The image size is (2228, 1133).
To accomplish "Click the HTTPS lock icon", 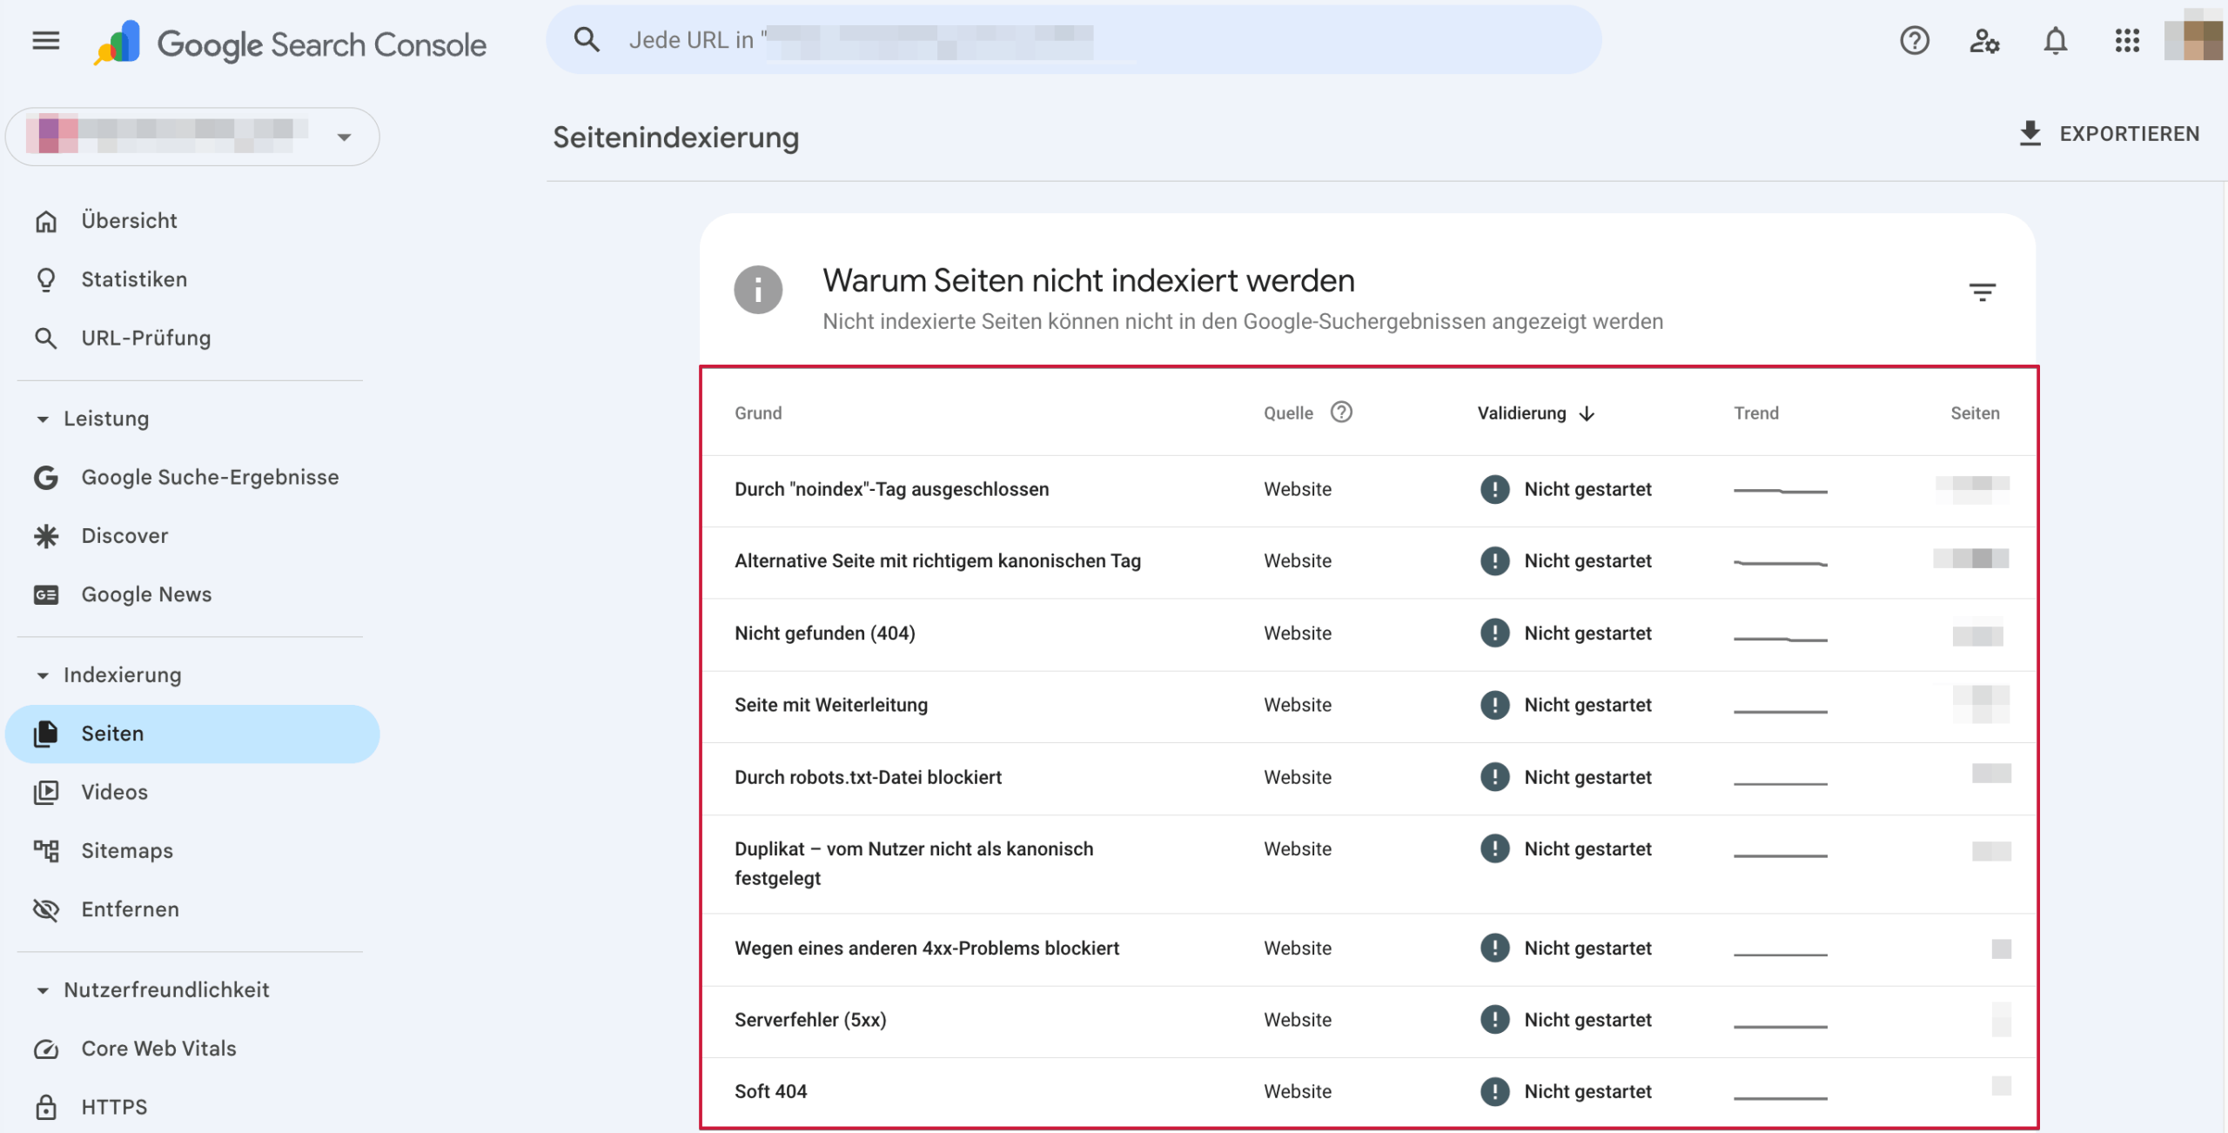I will tap(46, 1106).
